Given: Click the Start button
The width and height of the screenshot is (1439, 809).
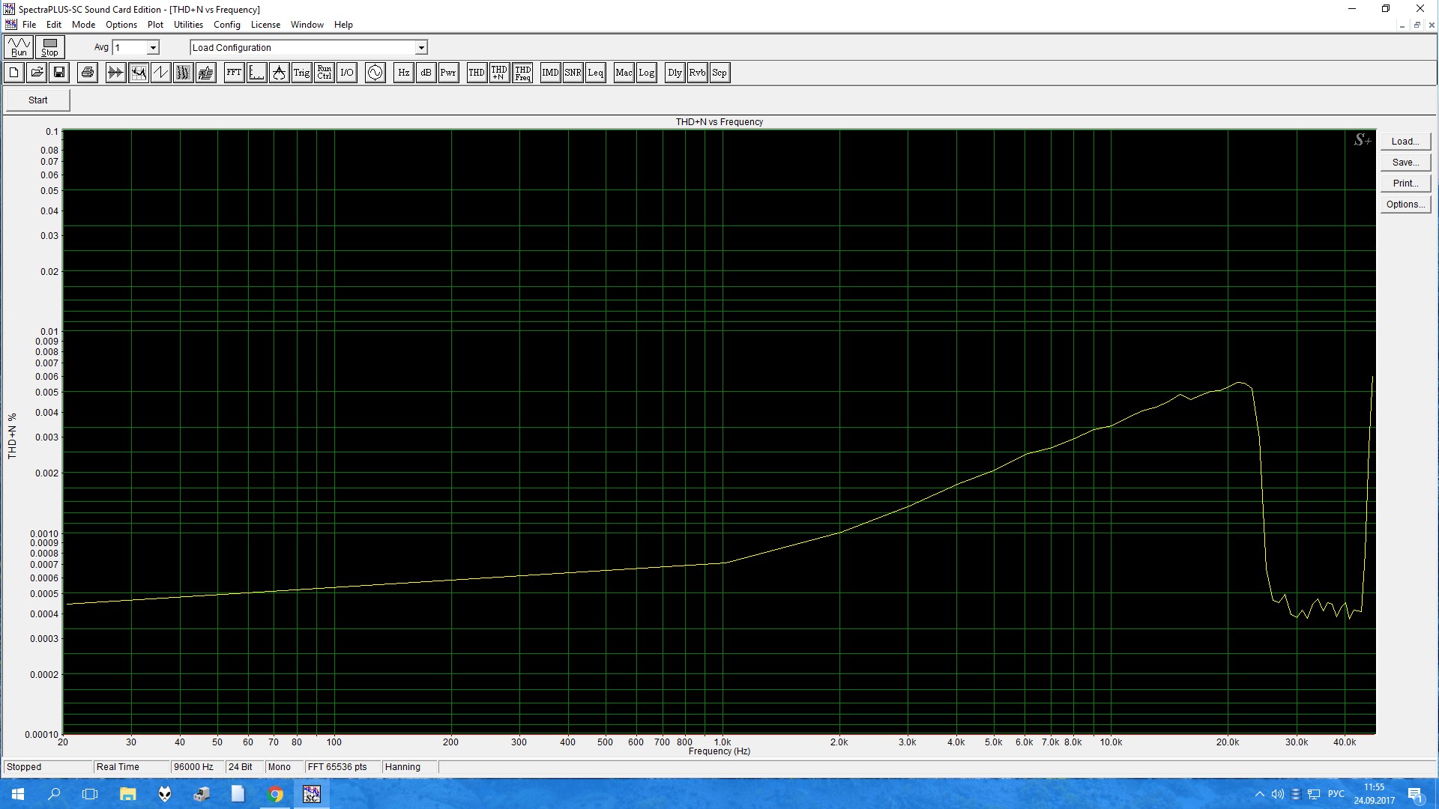Looking at the screenshot, I should (x=37, y=100).
